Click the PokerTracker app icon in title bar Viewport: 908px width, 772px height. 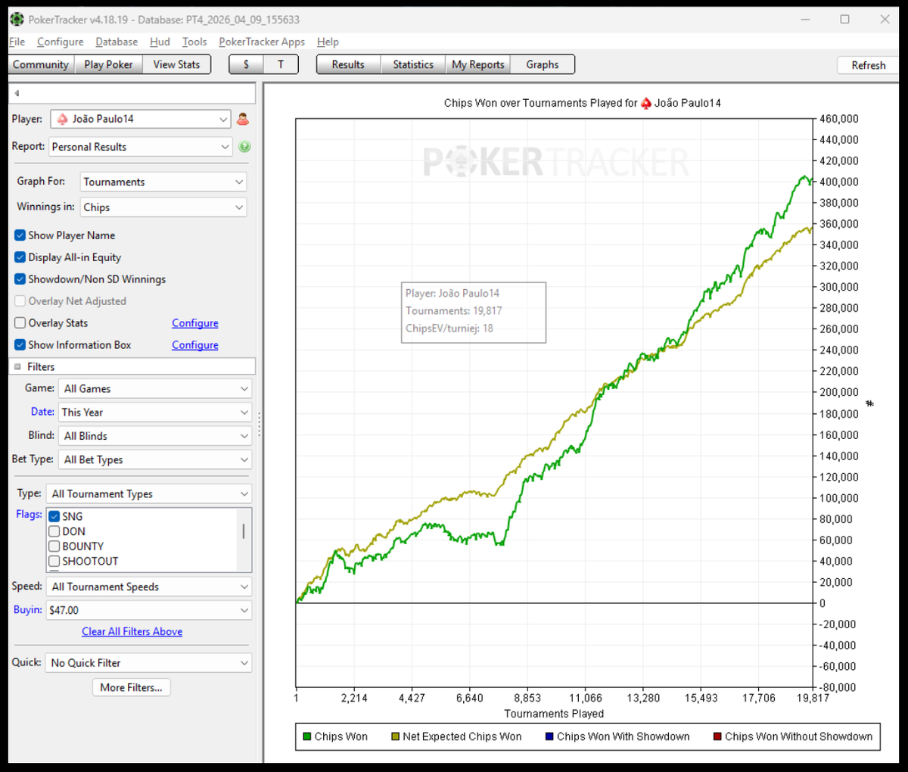(17, 19)
